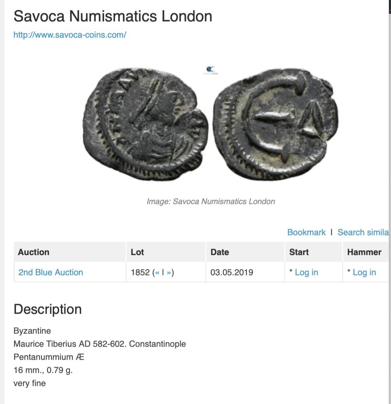Go to previous lot using « arrow
The image size is (391, 404).
156,273
